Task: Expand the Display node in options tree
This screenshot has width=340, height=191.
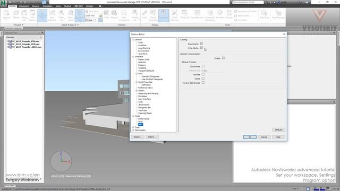Action: (x=137, y=91)
